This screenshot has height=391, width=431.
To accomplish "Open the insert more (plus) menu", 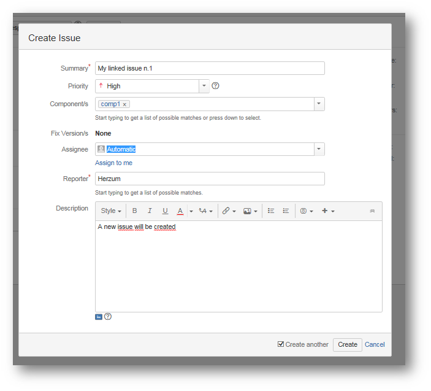I will (328, 211).
